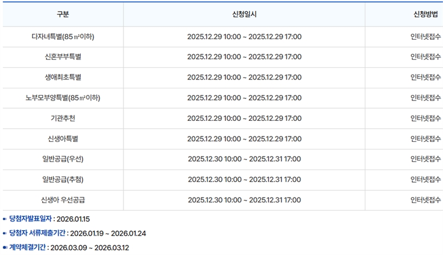Click the 계약체결기간 label text
Image resolution: width=443 pixels, height=255 pixels.
[27, 247]
